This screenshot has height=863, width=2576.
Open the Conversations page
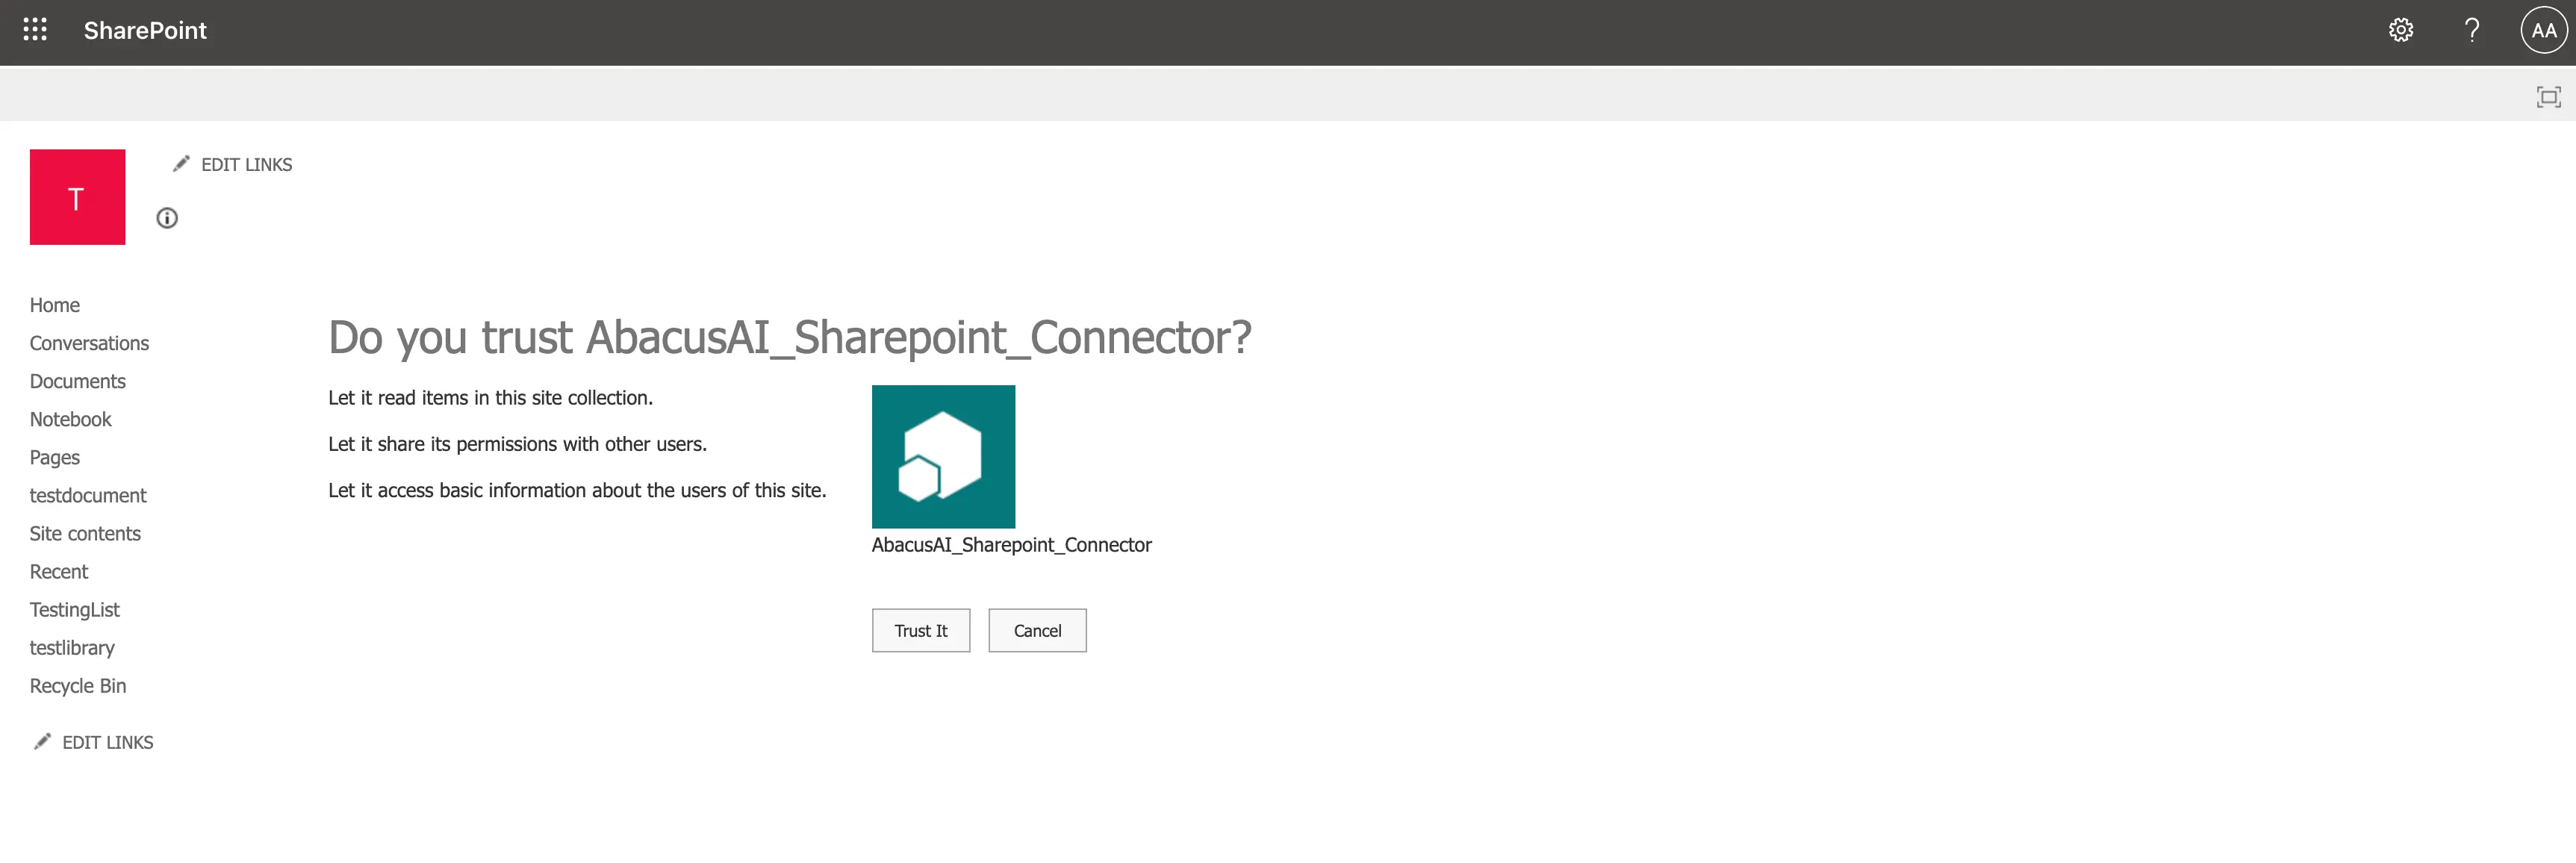[89, 342]
